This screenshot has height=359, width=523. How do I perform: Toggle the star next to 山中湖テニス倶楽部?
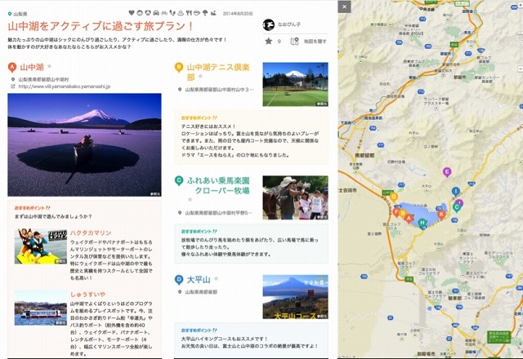pyautogui.click(x=200, y=77)
